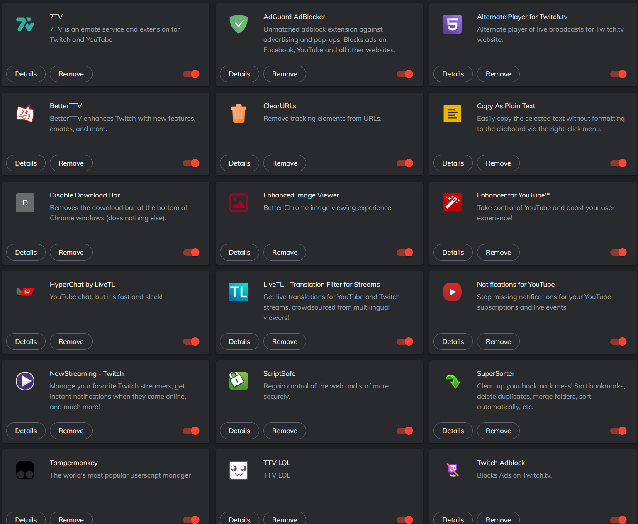Toggle Alternate Player for Twitch.tv off
The width and height of the screenshot is (638, 524).
coord(619,74)
